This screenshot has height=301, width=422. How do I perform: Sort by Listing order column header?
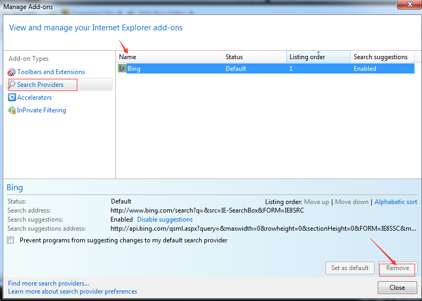click(x=319, y=56)
